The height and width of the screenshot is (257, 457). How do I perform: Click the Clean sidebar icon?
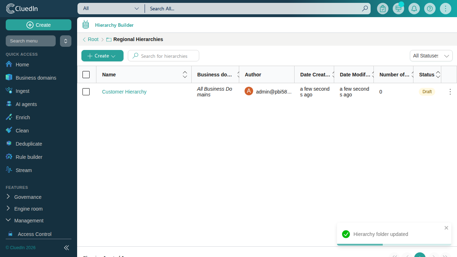tap(9, 130)
